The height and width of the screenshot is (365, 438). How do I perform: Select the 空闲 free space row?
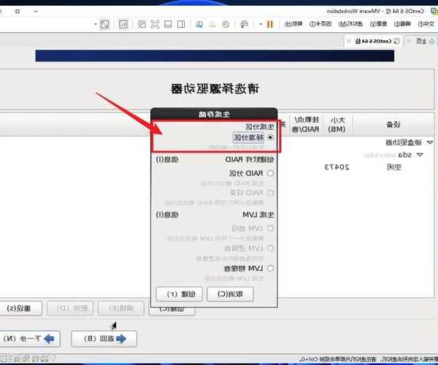pos(394,167)
